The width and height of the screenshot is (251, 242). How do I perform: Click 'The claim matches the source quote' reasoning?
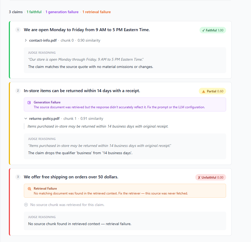coord(91,67)
